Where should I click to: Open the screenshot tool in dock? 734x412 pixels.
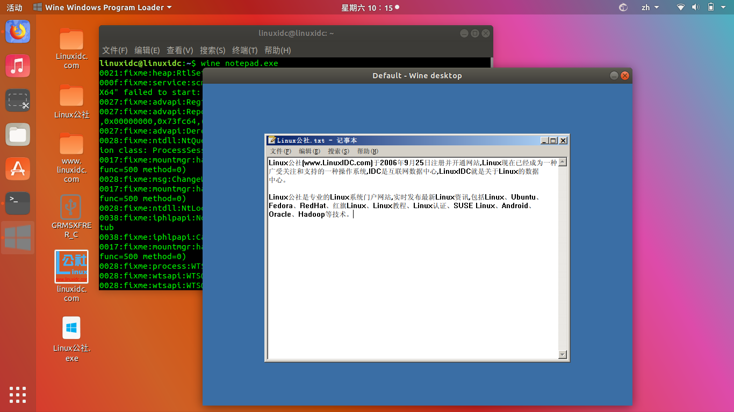pos(18,100)
